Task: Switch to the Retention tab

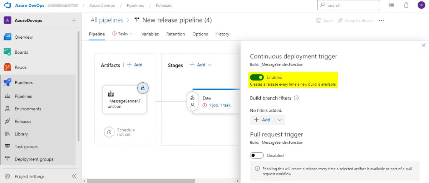Action: 176,34
